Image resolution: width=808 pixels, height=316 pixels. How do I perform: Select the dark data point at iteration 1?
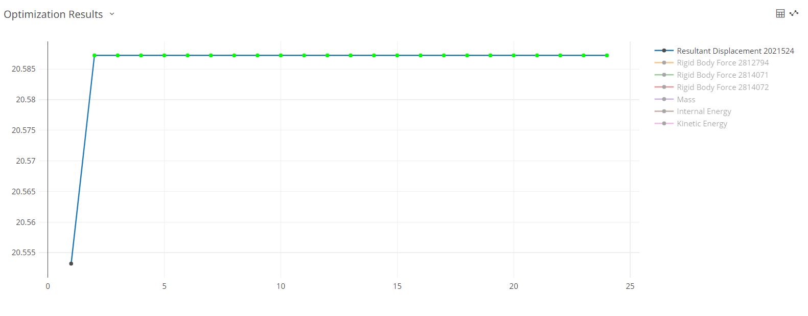71,264
